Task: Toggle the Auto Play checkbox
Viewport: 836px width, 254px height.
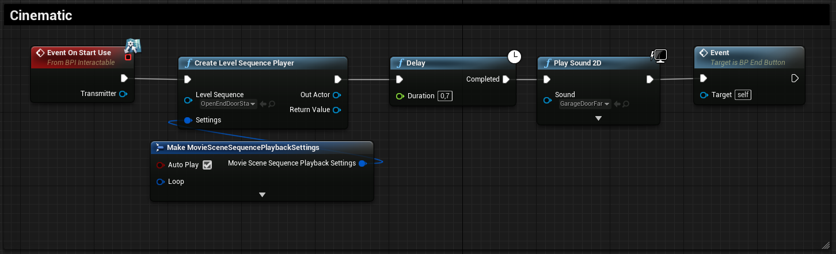Action: click(207, 165)
